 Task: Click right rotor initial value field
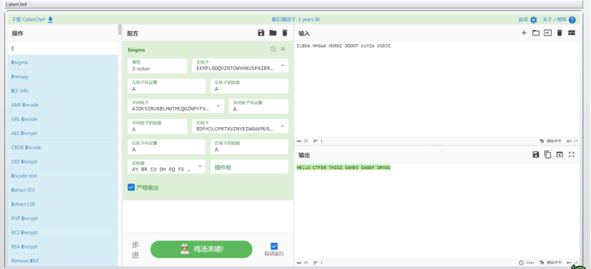249,147
